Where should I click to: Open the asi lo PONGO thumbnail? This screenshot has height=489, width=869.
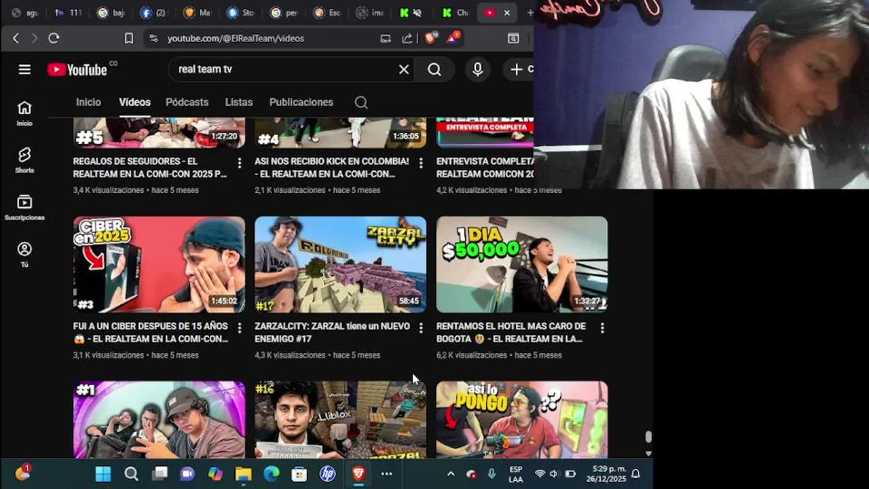coord(521,419)
